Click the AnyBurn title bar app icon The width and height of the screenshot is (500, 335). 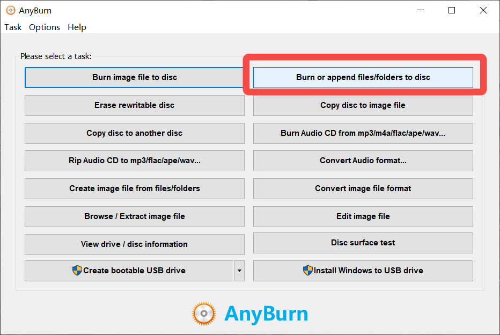(x=11, y=11)
